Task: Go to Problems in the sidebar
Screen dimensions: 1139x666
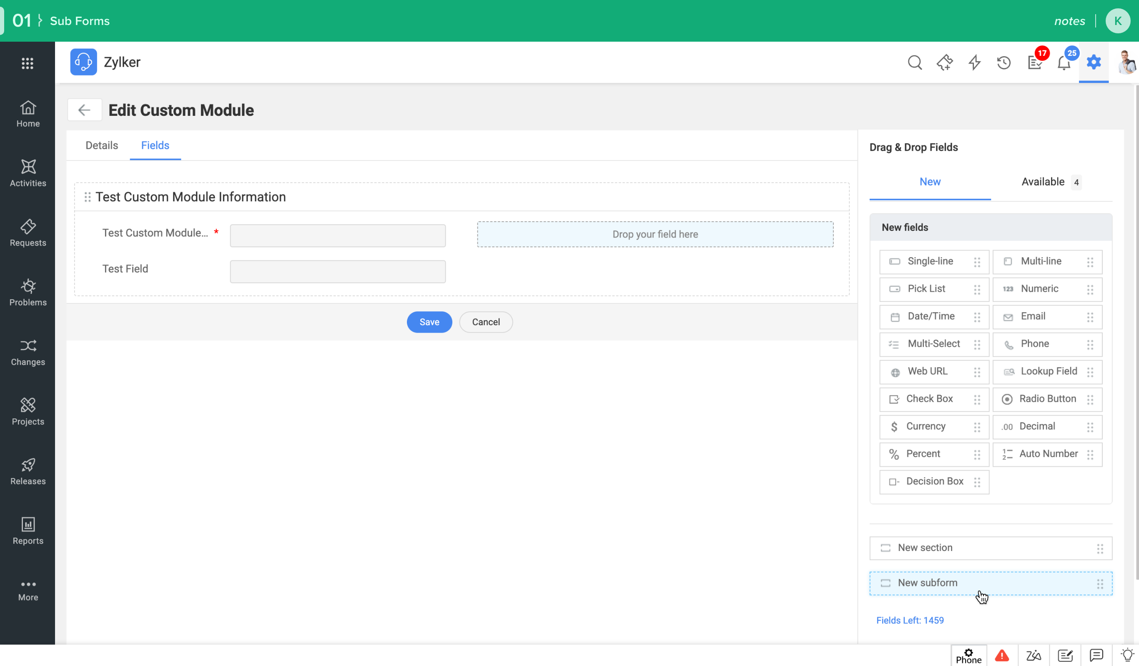Action: (x=28, y=292)
